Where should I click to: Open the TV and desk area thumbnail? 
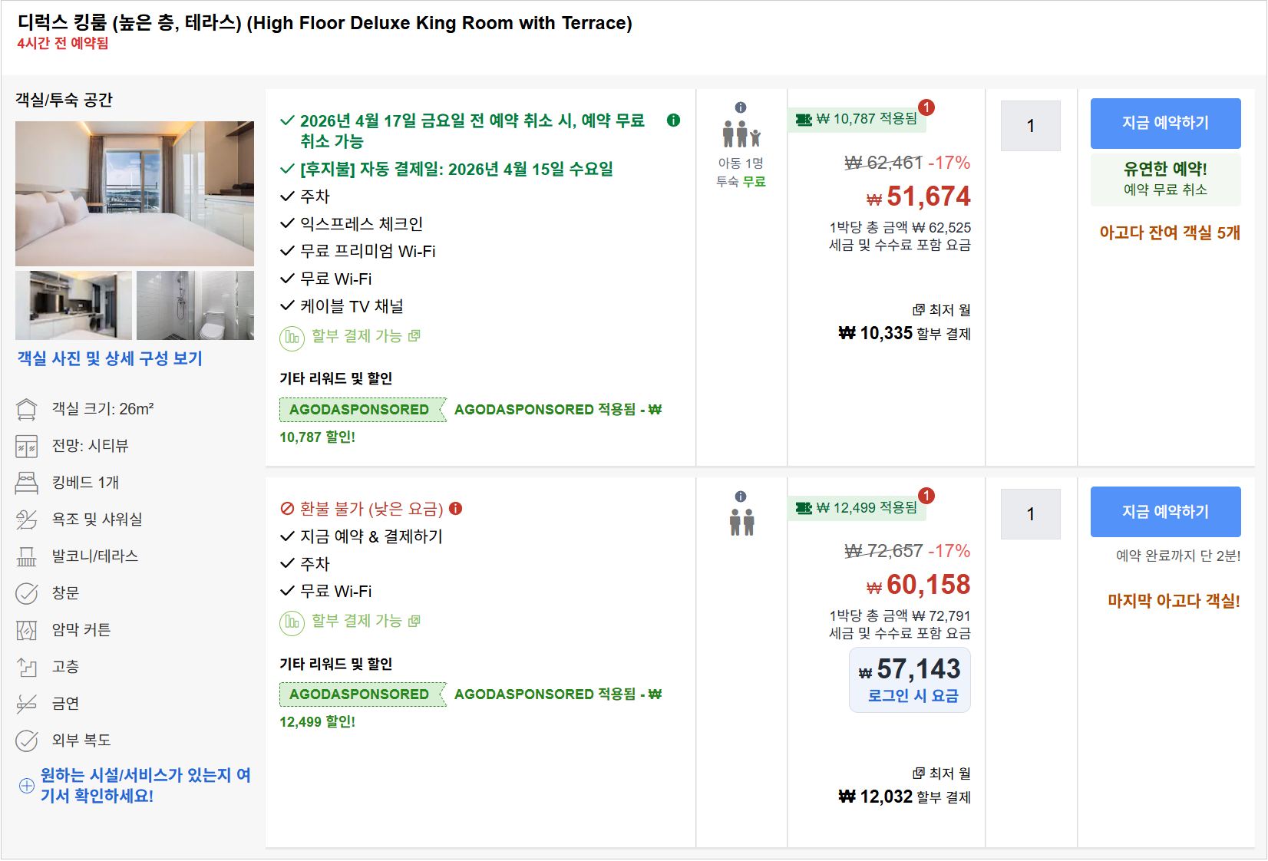pos(74,305)
